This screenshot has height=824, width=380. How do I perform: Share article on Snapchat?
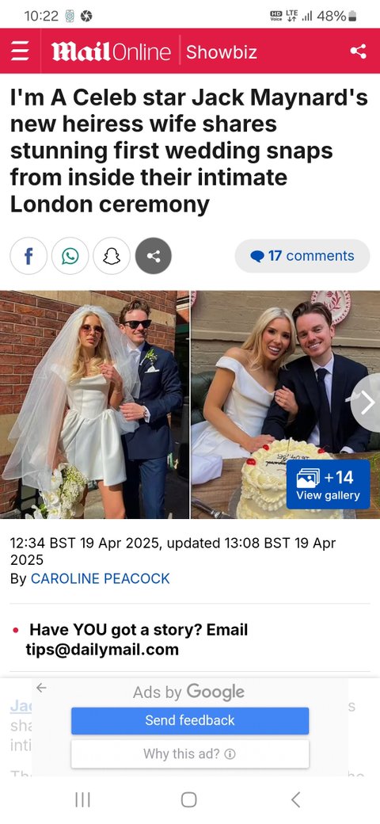click(x=112, y=256)
